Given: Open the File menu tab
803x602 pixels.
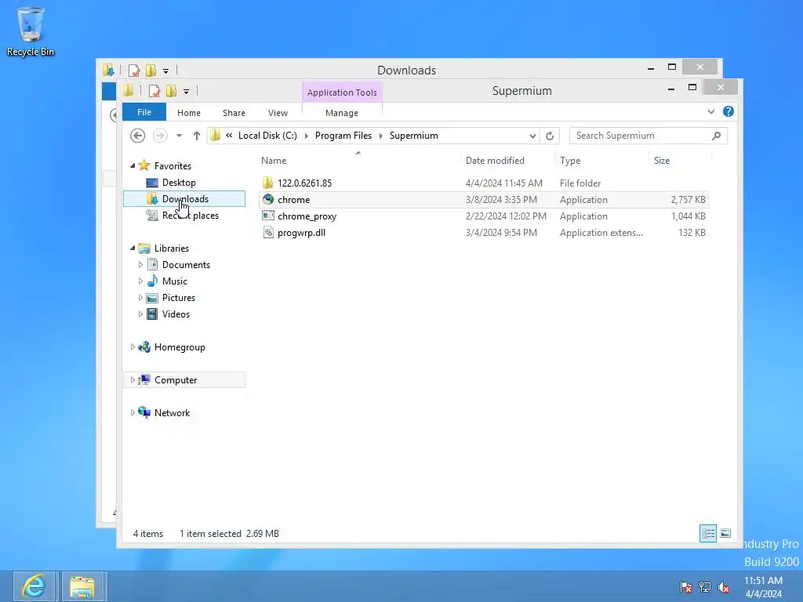Looking at the screenshot, I should click(x=144, y=112).
